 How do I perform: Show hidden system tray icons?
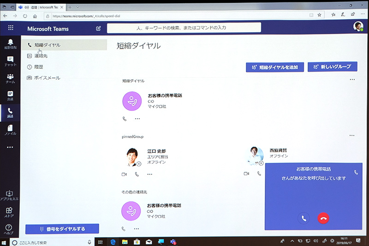click(292, 241)
